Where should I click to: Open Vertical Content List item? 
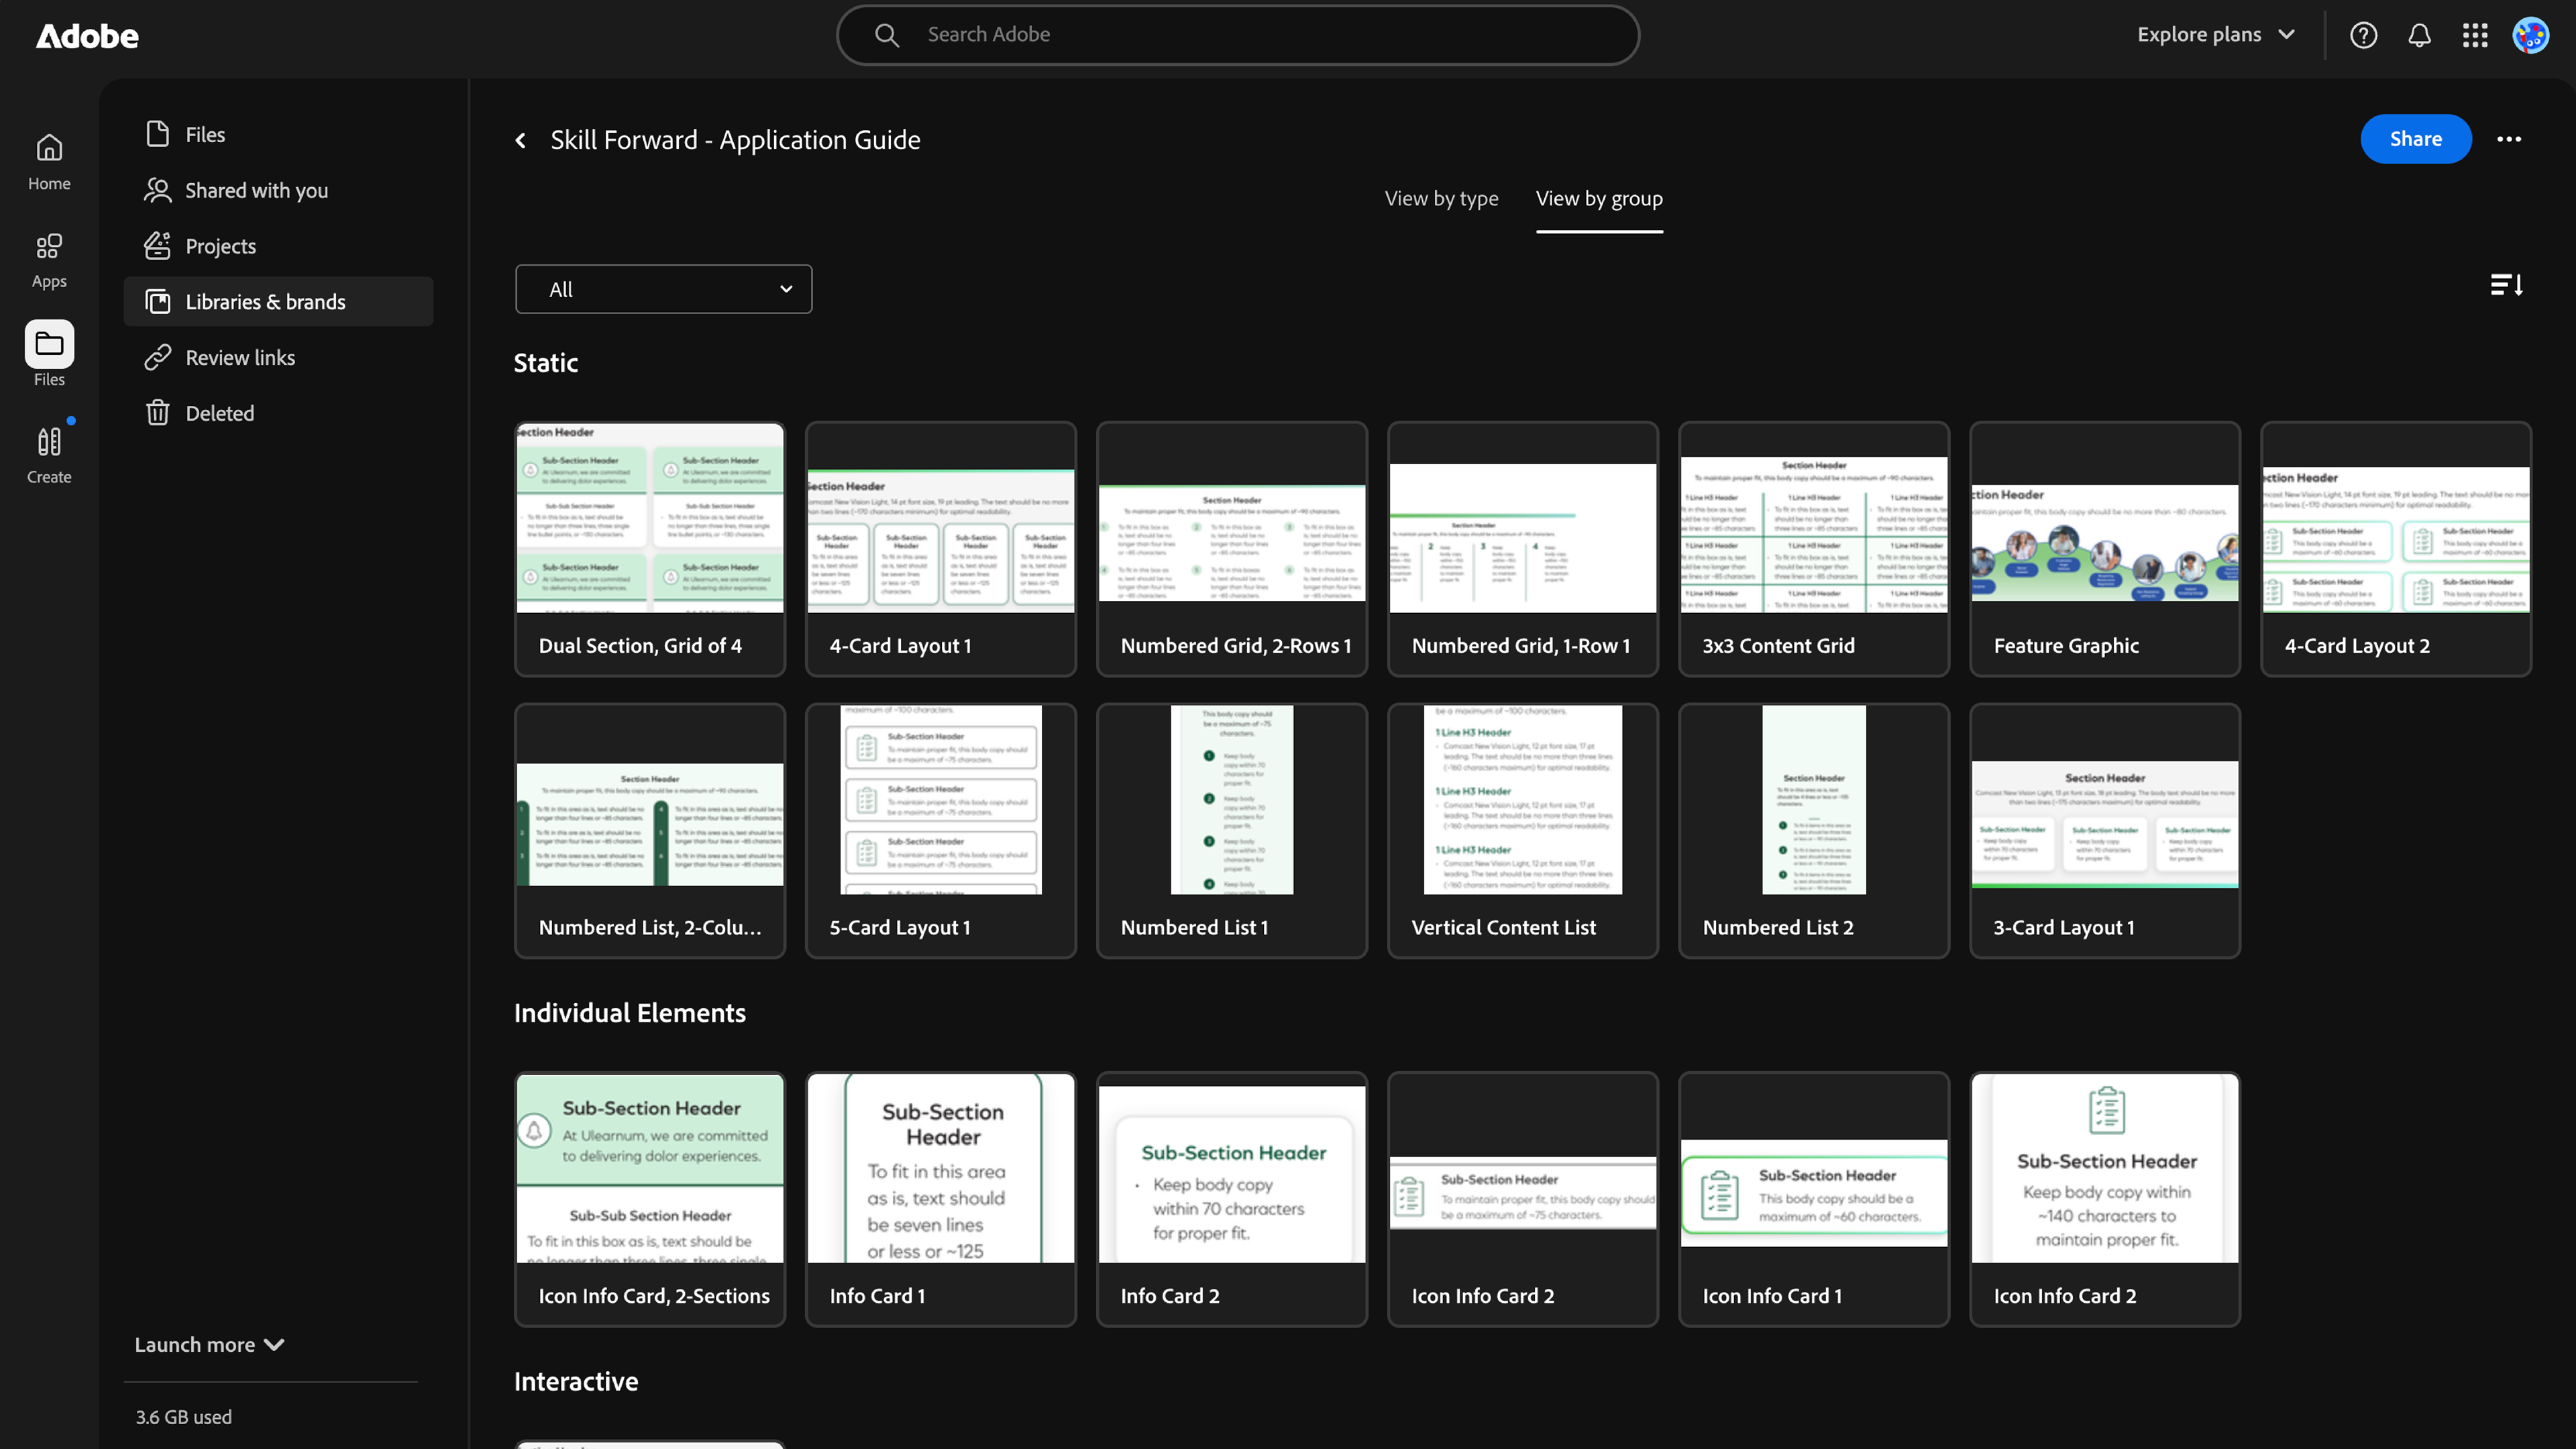tap(1523, 831)
